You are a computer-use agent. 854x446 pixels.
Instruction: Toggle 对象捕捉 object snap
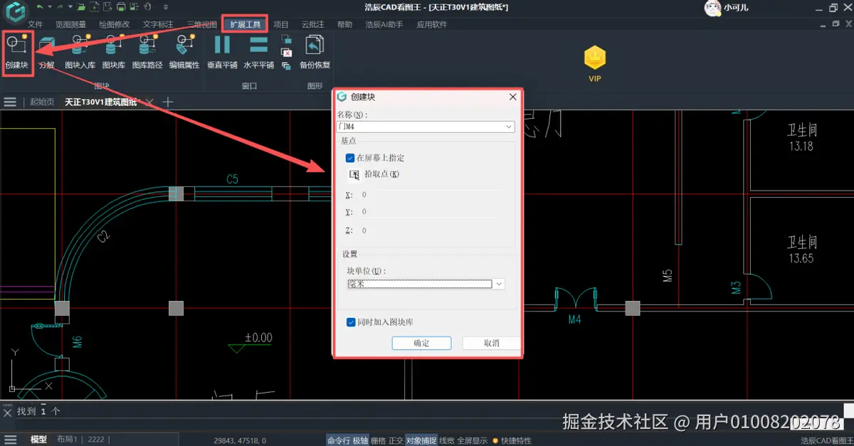pos(421,440)
